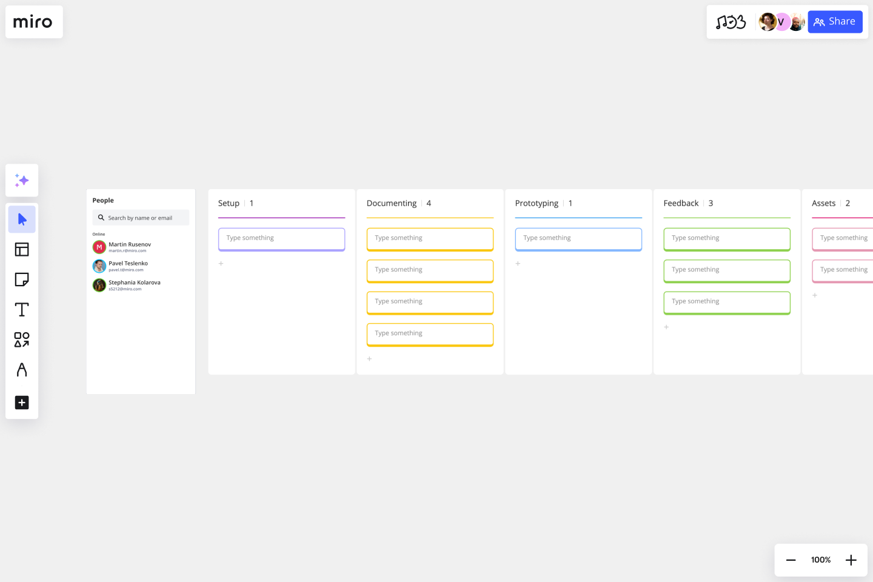Select the sticky note tool
The image size is (873, 582).
pyautogui.click(x=22, y=279)
